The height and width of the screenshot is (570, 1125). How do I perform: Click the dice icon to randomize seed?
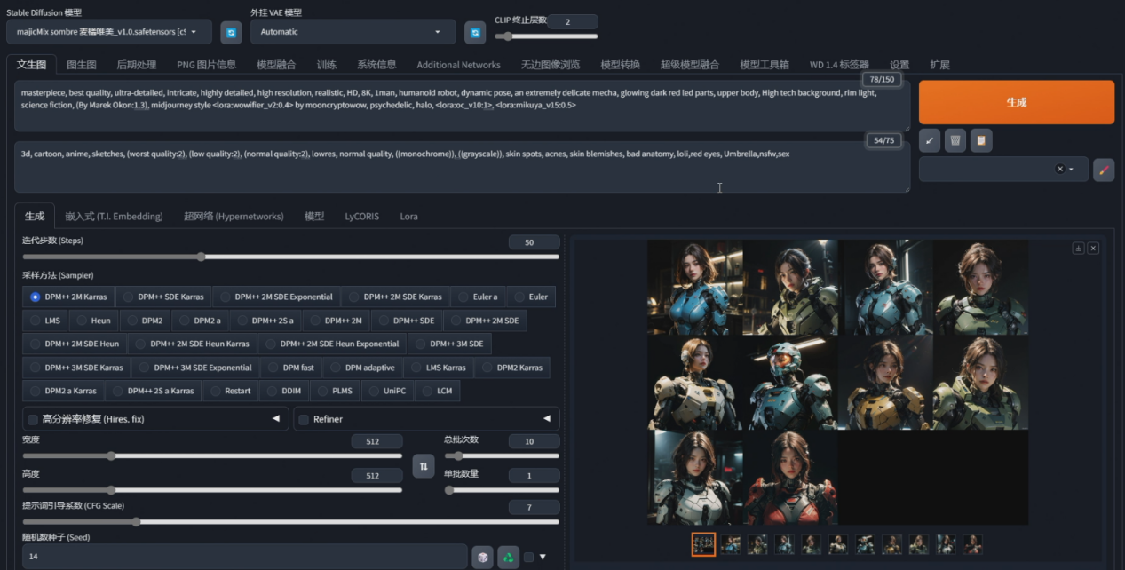481,557
